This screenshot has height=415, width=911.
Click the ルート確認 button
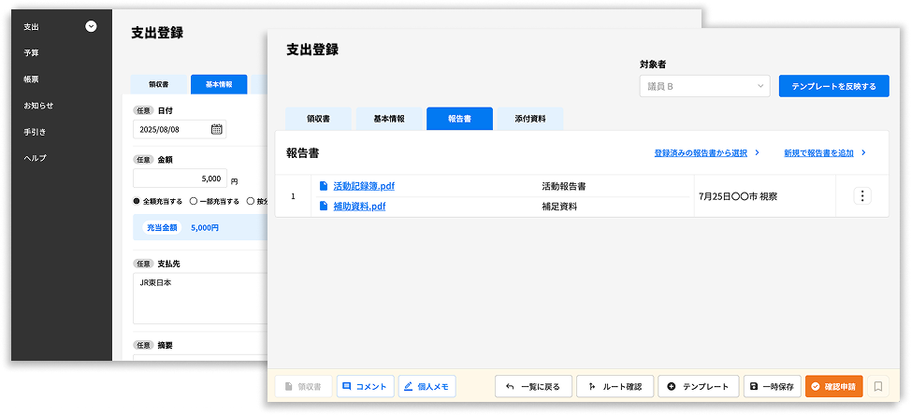[615, 387]
